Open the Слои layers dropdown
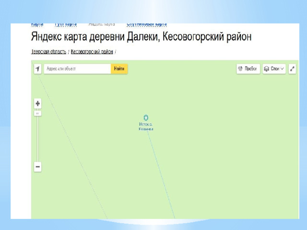This screenshot has width=307, height=230. tap(274, 69)
